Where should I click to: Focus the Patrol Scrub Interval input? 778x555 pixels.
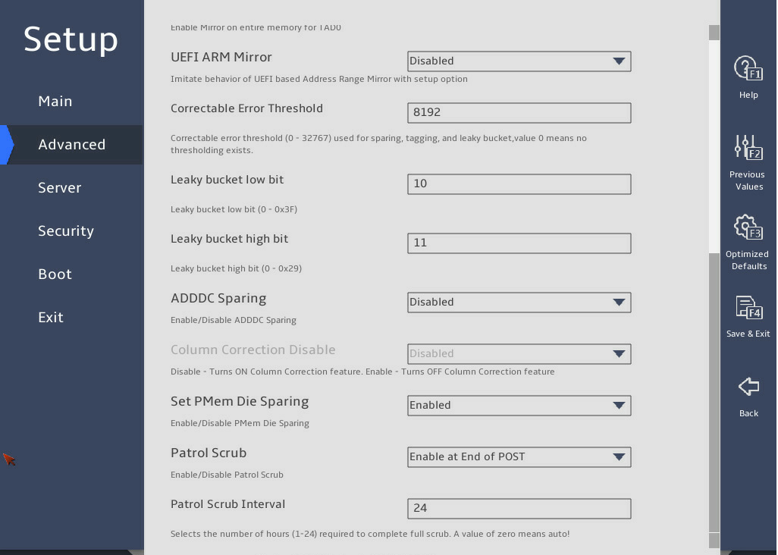click(x=519, y=509)
